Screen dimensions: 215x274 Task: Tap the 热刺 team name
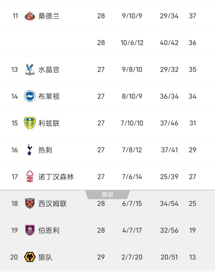tap(45, 150)
